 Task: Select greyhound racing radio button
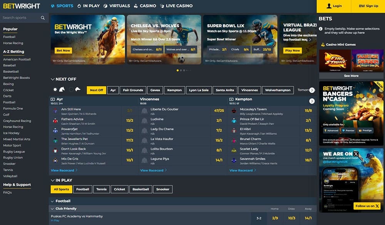coord(71,90)
